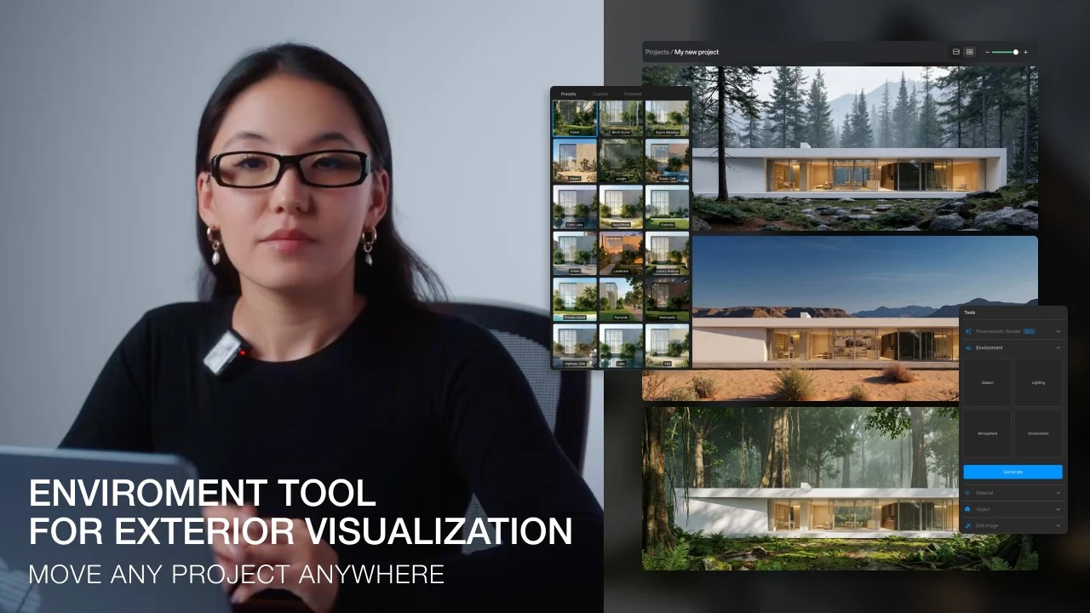Click the My new project breadcrumb
The image size is (1090, 613).
point(697,52)
